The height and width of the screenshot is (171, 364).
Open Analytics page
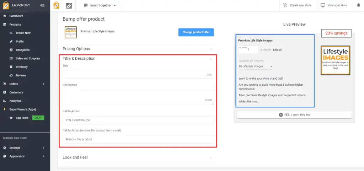pos(15,101)
